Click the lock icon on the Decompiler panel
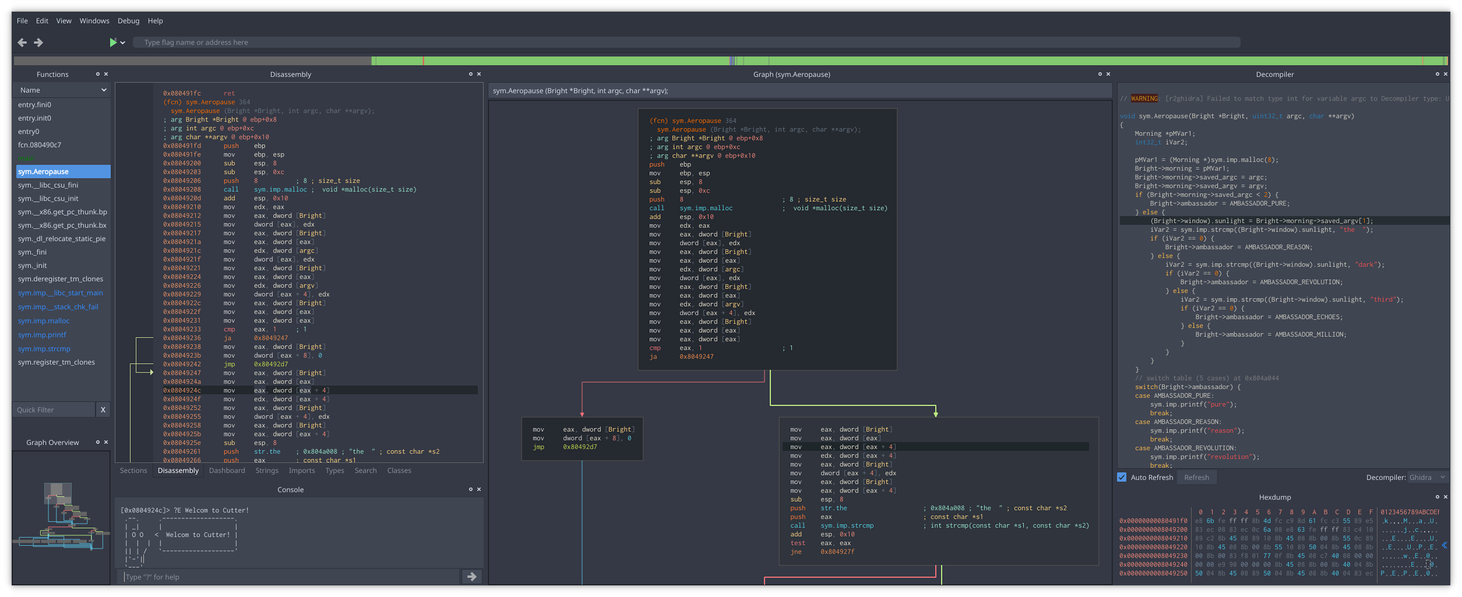The height and width of the screenshot is (597, 1462). click(x=1437, y=74)
